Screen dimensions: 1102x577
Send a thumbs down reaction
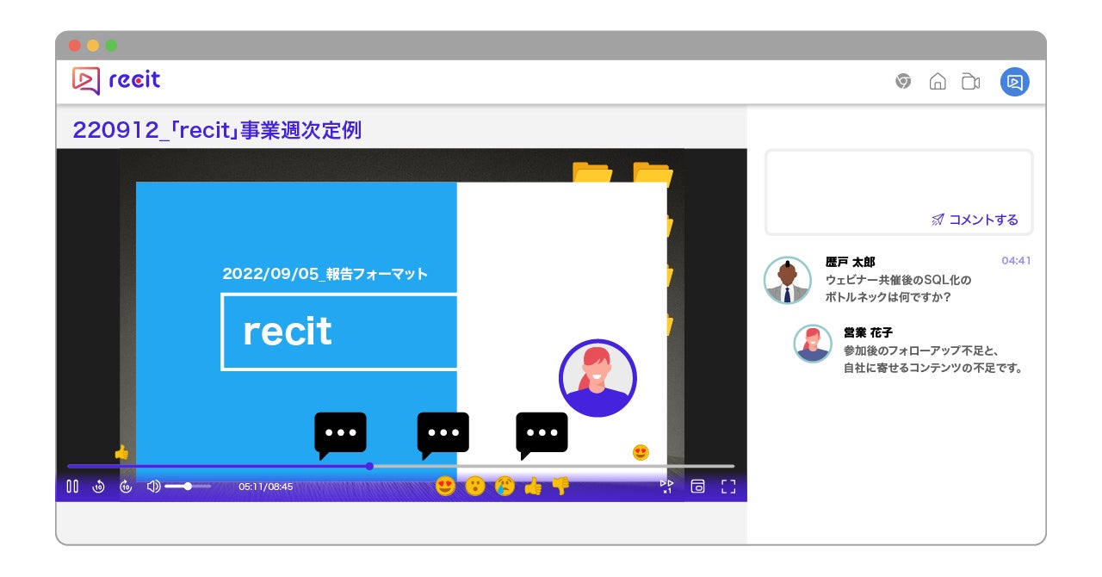coord(560,486)
